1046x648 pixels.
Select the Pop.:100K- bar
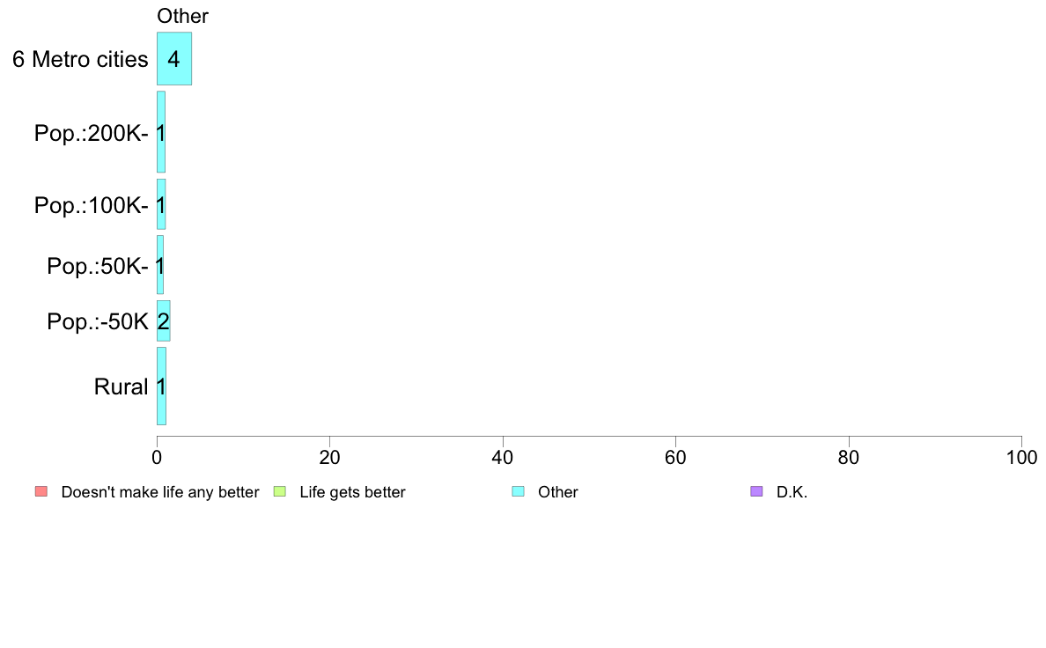click(161, 204)
